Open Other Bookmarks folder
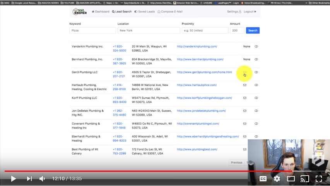The image size is (330, 186). 319,3
